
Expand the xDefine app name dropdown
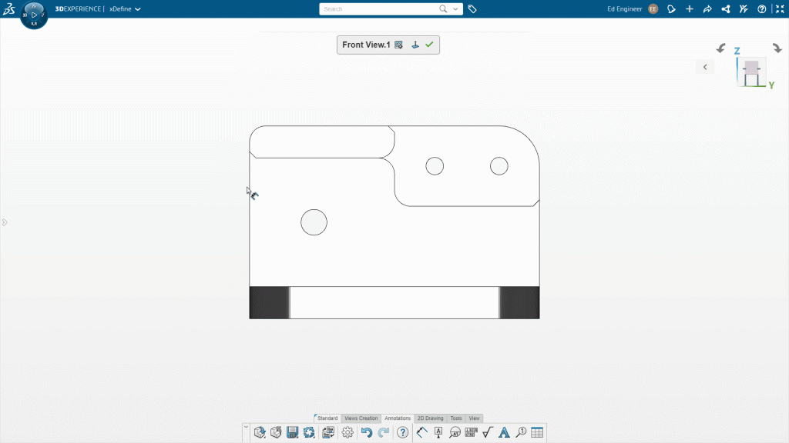click(x=137, y=9)
